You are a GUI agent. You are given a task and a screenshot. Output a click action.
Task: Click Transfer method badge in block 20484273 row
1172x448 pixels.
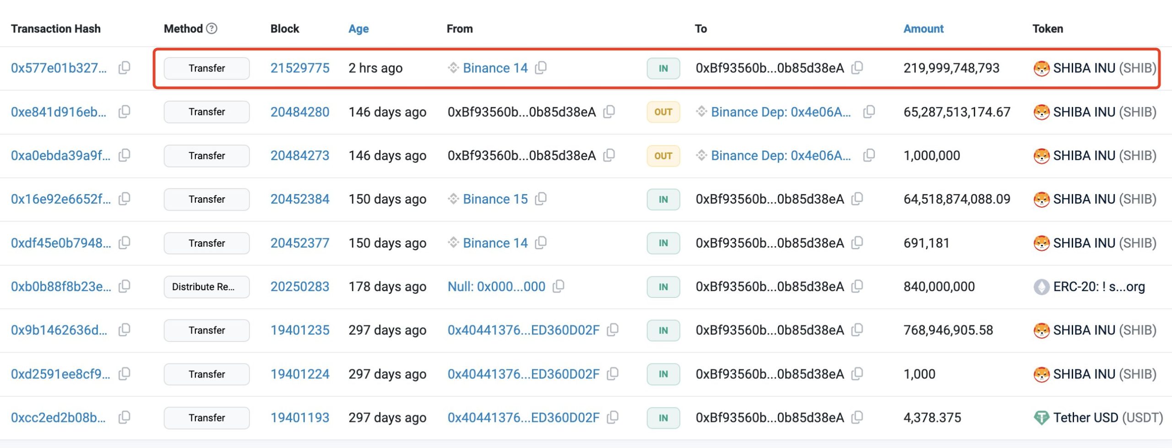pos(206,156)
